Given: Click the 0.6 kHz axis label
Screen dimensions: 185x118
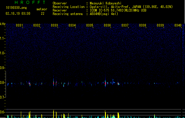Looking at the screenshot, I should coord(2,112).
